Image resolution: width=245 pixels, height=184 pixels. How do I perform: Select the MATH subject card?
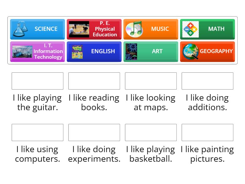207,29
